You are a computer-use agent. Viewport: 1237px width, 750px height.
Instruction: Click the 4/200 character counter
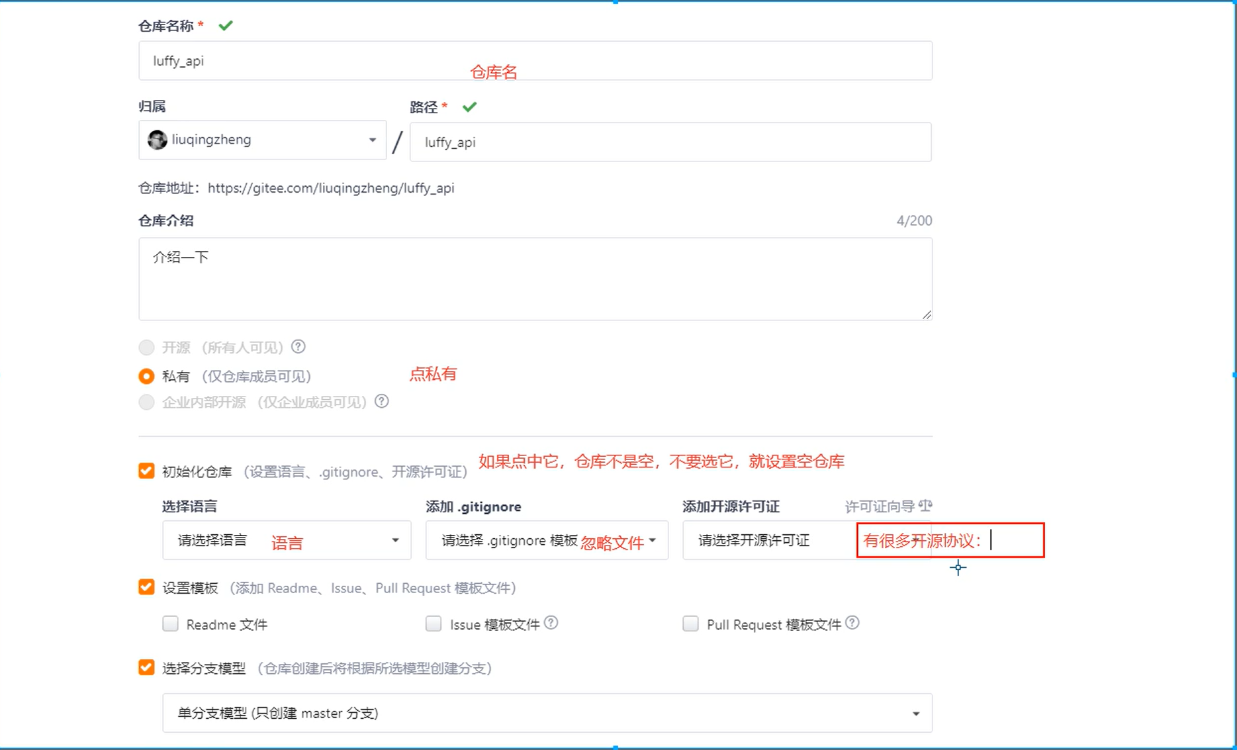pyautogui.click(x=914, y=220)
